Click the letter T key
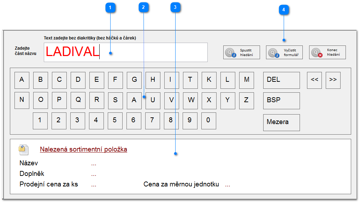The width and height of the screenshot is (360, 203). tap(190, 80)
